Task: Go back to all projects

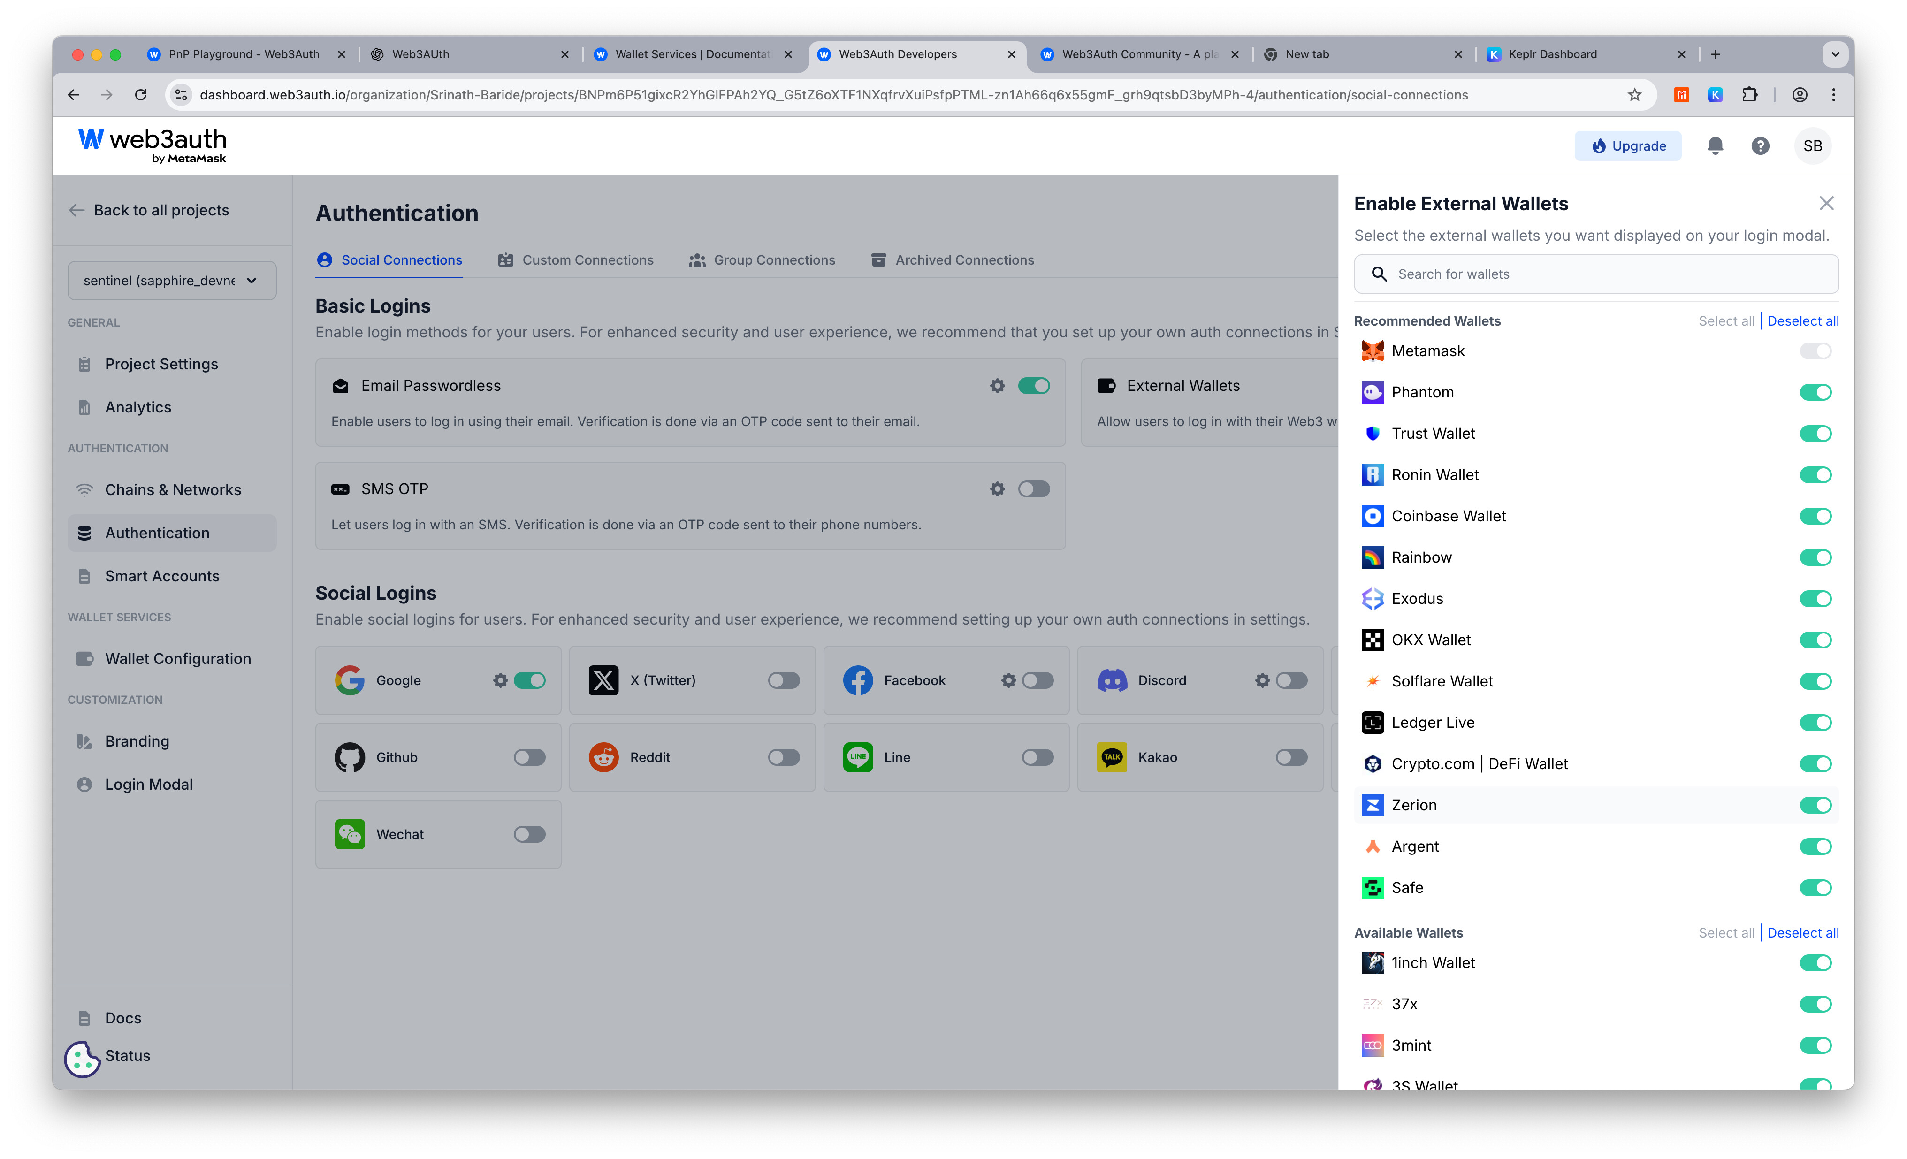Action: coord(149,210)
